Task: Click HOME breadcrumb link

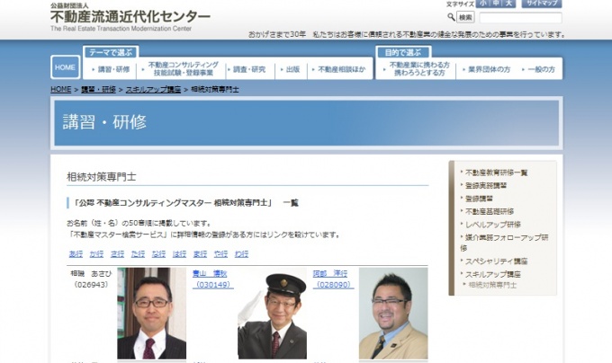Action: [x=61, y=89]
